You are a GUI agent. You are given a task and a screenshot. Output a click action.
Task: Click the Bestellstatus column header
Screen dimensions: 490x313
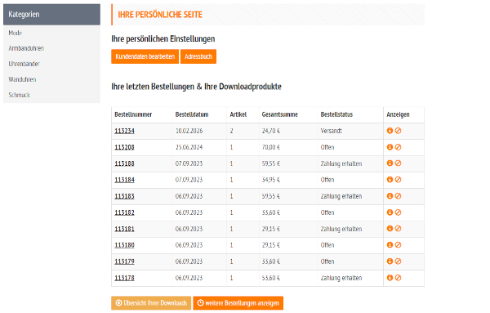coord(336,114)
